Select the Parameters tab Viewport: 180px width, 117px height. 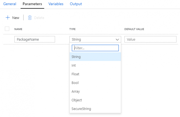tap(32, 4)
